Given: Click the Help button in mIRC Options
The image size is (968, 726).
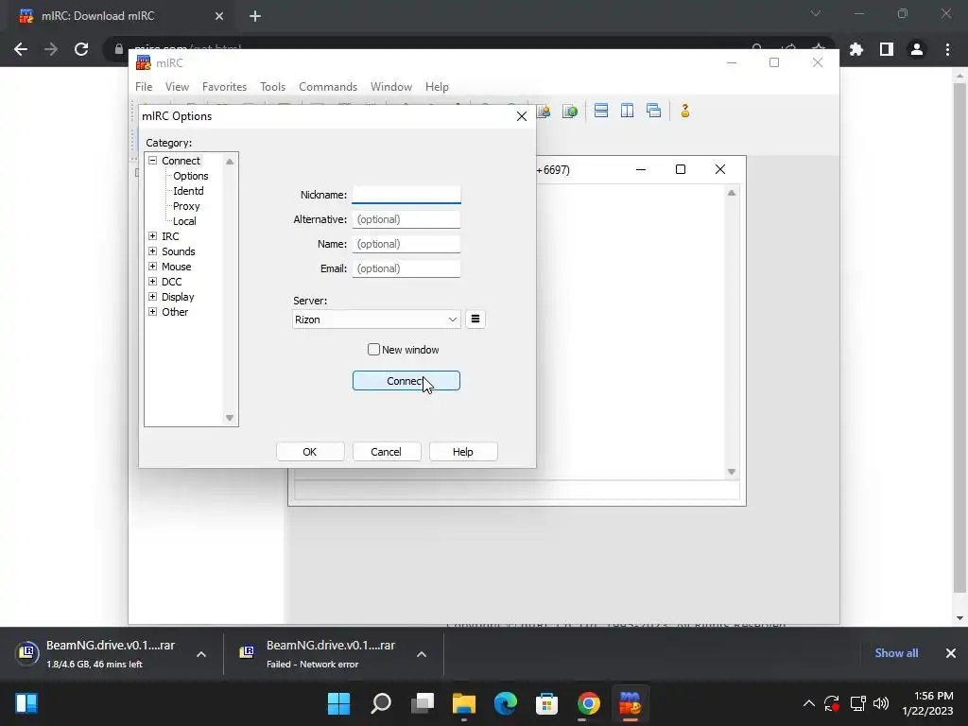Looking at the screenshot, I should pos(463,452).
